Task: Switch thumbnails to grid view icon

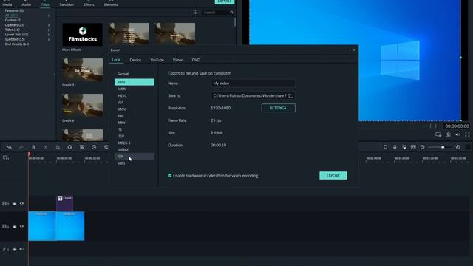Action: coord(195,13)
